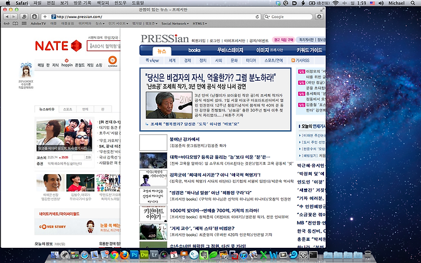Expand the 인기 사이트 bookmarks dropdown
The height and width of the screenshot is (263, 421).
118,23
